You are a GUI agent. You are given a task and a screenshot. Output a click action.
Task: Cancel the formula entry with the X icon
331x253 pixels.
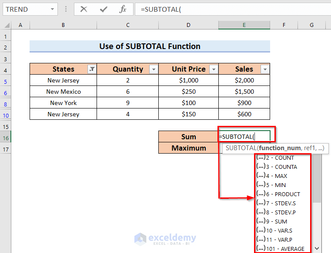click(84, 9)
